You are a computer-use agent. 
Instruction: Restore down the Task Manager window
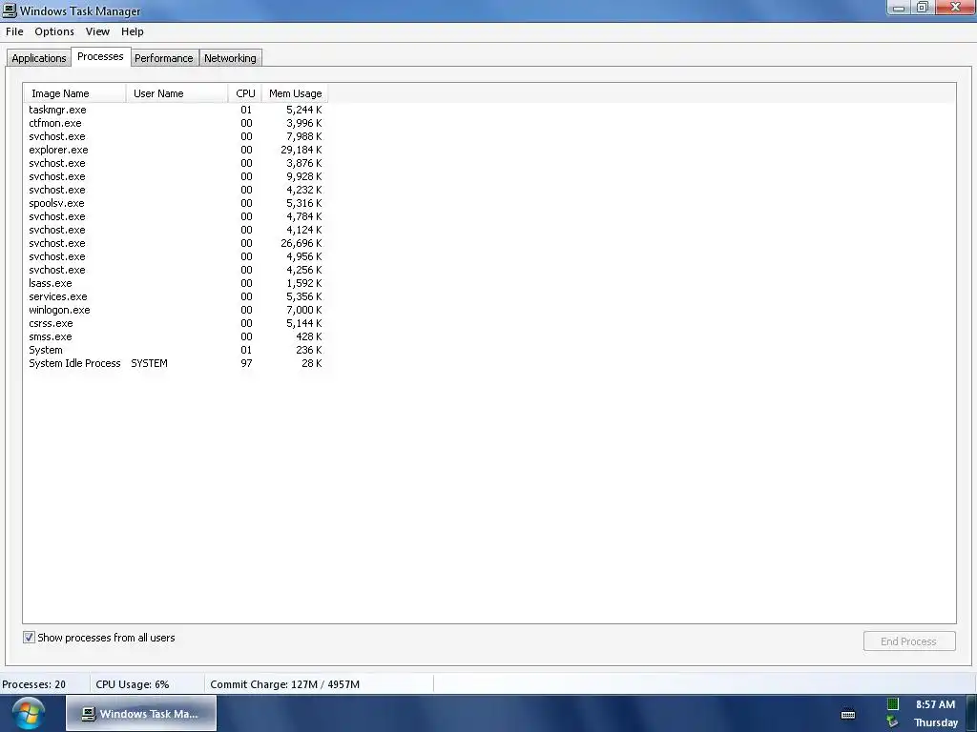923,8
